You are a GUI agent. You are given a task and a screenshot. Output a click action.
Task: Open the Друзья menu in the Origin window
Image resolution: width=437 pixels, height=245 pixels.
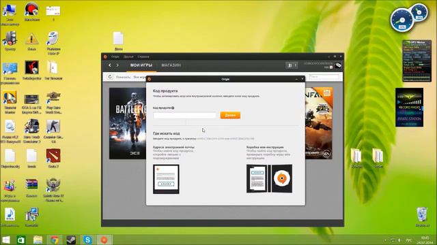pos(128,56)
